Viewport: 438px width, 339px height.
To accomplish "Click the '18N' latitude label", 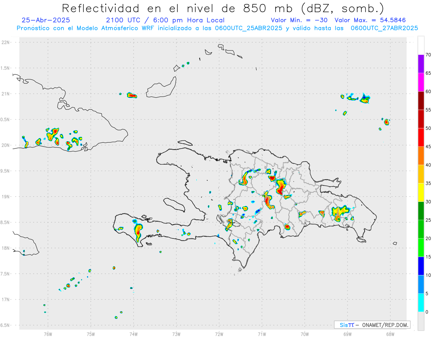I will tap(6, 248).
